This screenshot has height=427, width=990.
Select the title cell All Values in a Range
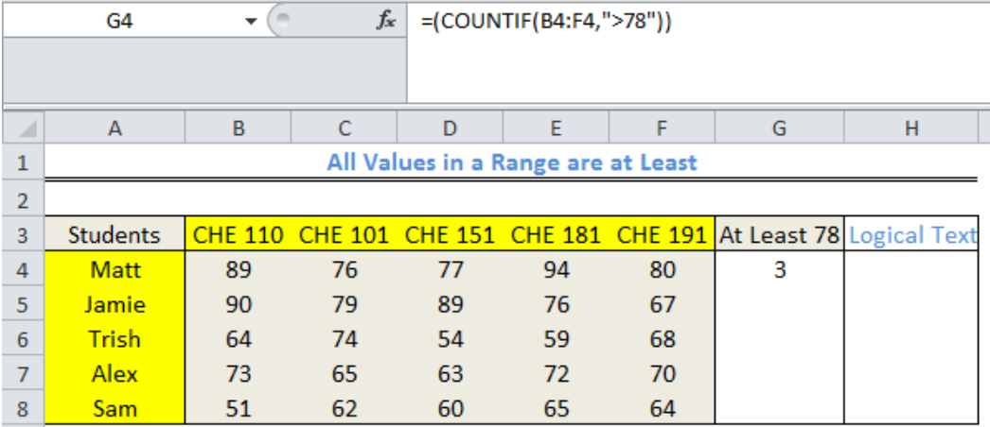click(511, 163)
